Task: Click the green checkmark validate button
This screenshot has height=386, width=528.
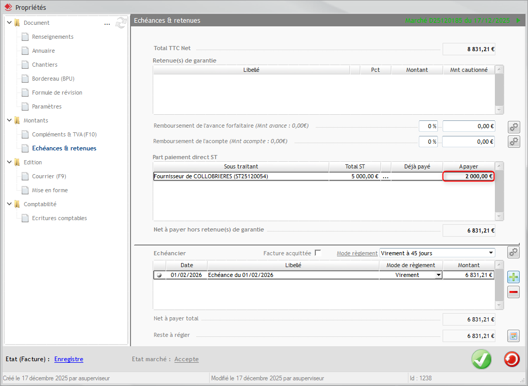Action: click(x=481, y=360)
